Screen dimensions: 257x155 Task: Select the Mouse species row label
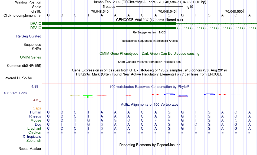click(x=35, y=120)
